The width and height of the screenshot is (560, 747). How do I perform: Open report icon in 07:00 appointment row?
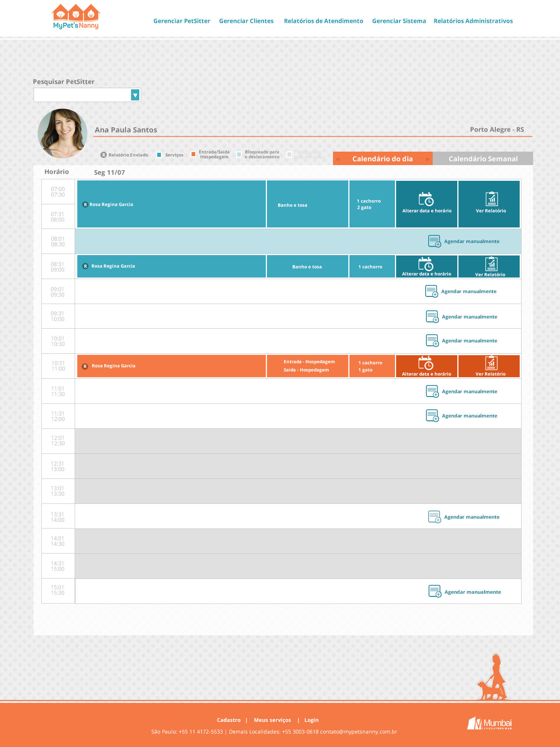click(491, 199)
